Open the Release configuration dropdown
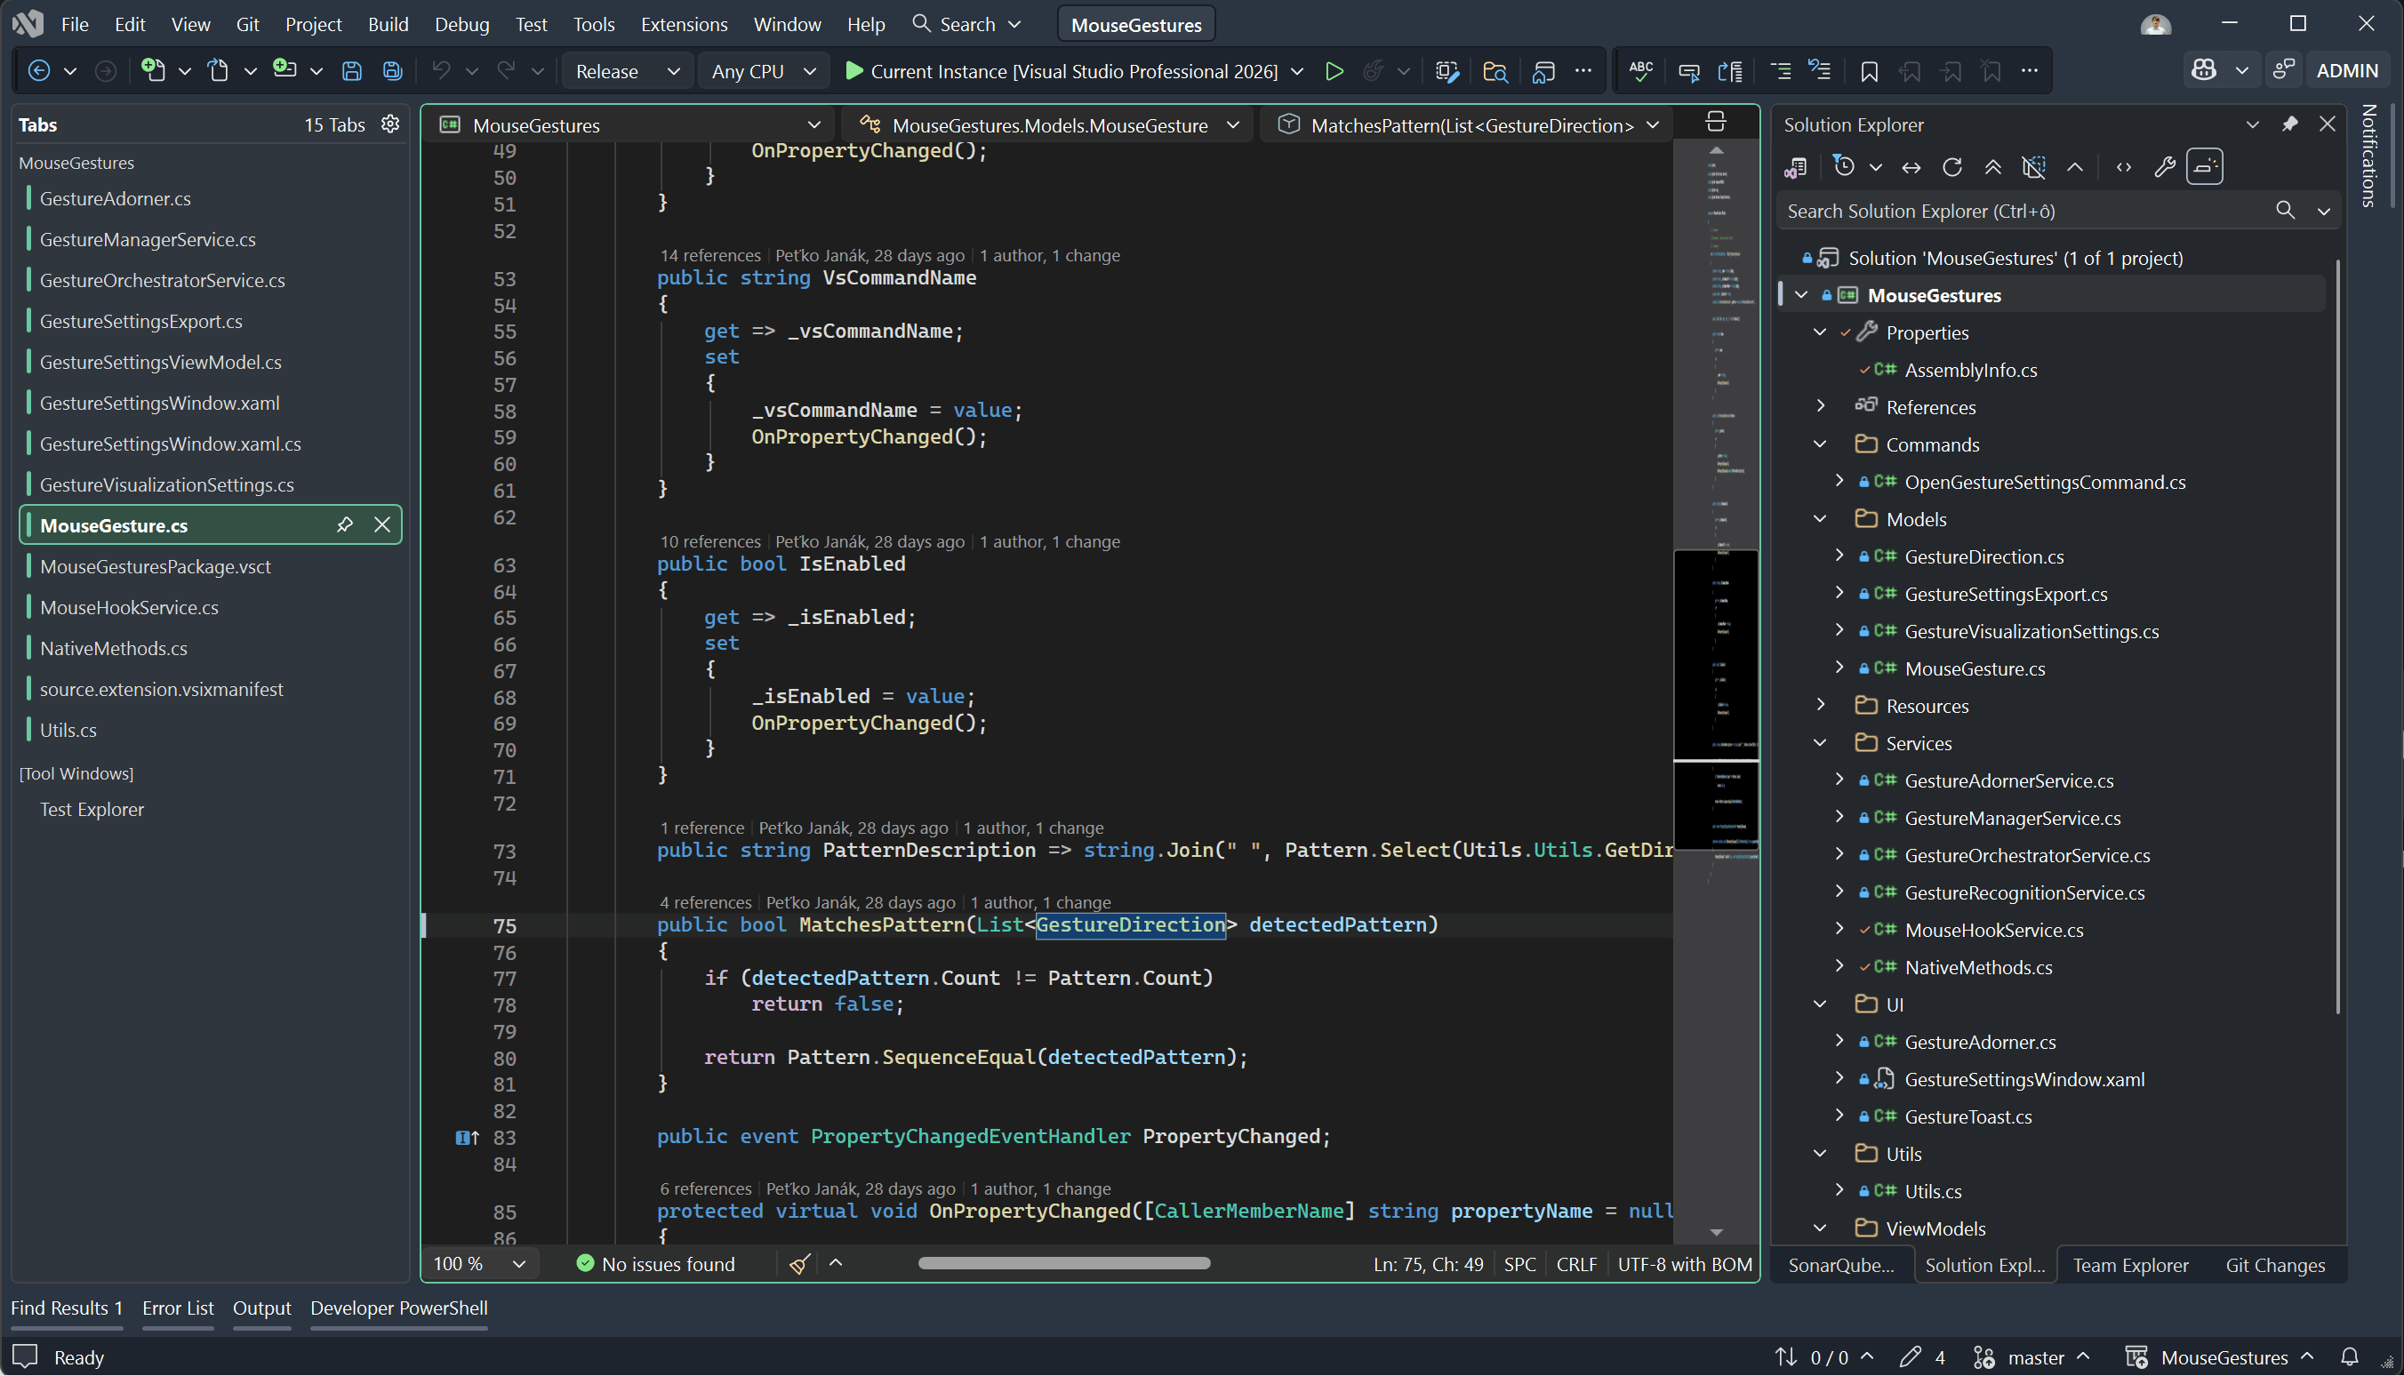The height and width of the screenshot is (1376, 2404). click(627, 71)
